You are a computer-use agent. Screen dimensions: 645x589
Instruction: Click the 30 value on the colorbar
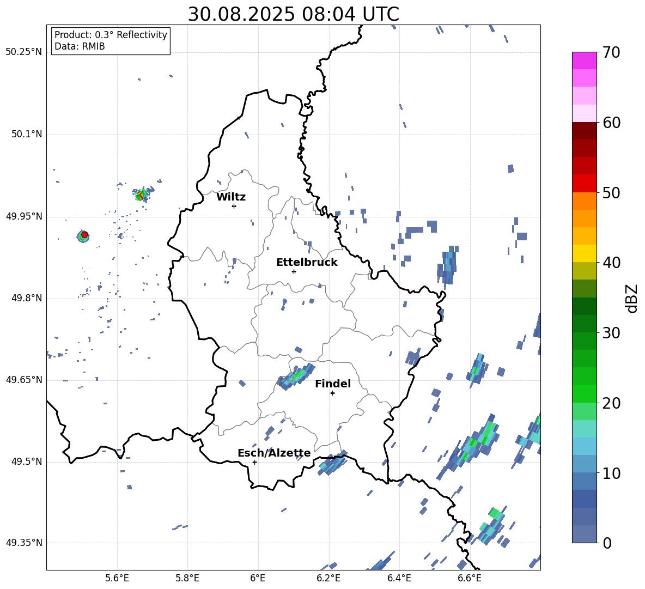(611, 333)
